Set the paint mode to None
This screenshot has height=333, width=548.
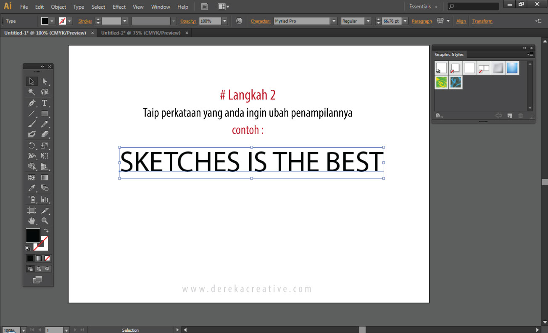pos(47,258)
